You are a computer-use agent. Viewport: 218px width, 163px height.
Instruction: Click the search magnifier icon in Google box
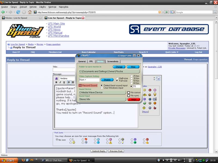point(215,12)
